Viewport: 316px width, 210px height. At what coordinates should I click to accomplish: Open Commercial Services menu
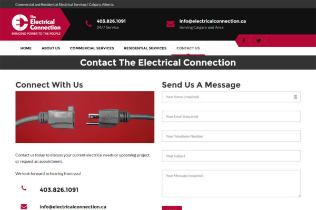click(92, 48)
